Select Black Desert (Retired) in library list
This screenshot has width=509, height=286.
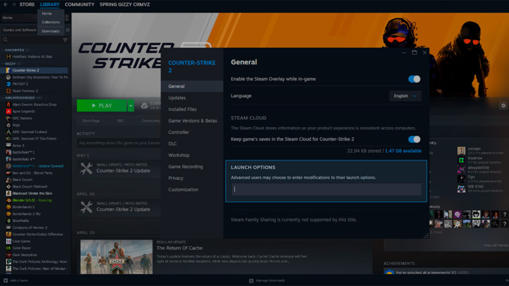(x=30, y=187)
